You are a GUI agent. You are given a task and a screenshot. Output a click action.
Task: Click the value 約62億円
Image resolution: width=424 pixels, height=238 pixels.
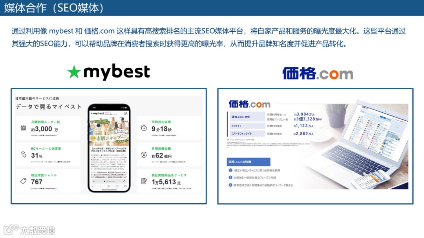point(161,156)
